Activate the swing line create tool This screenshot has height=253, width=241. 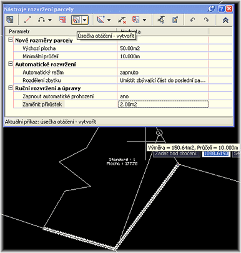tap(76, 20)
